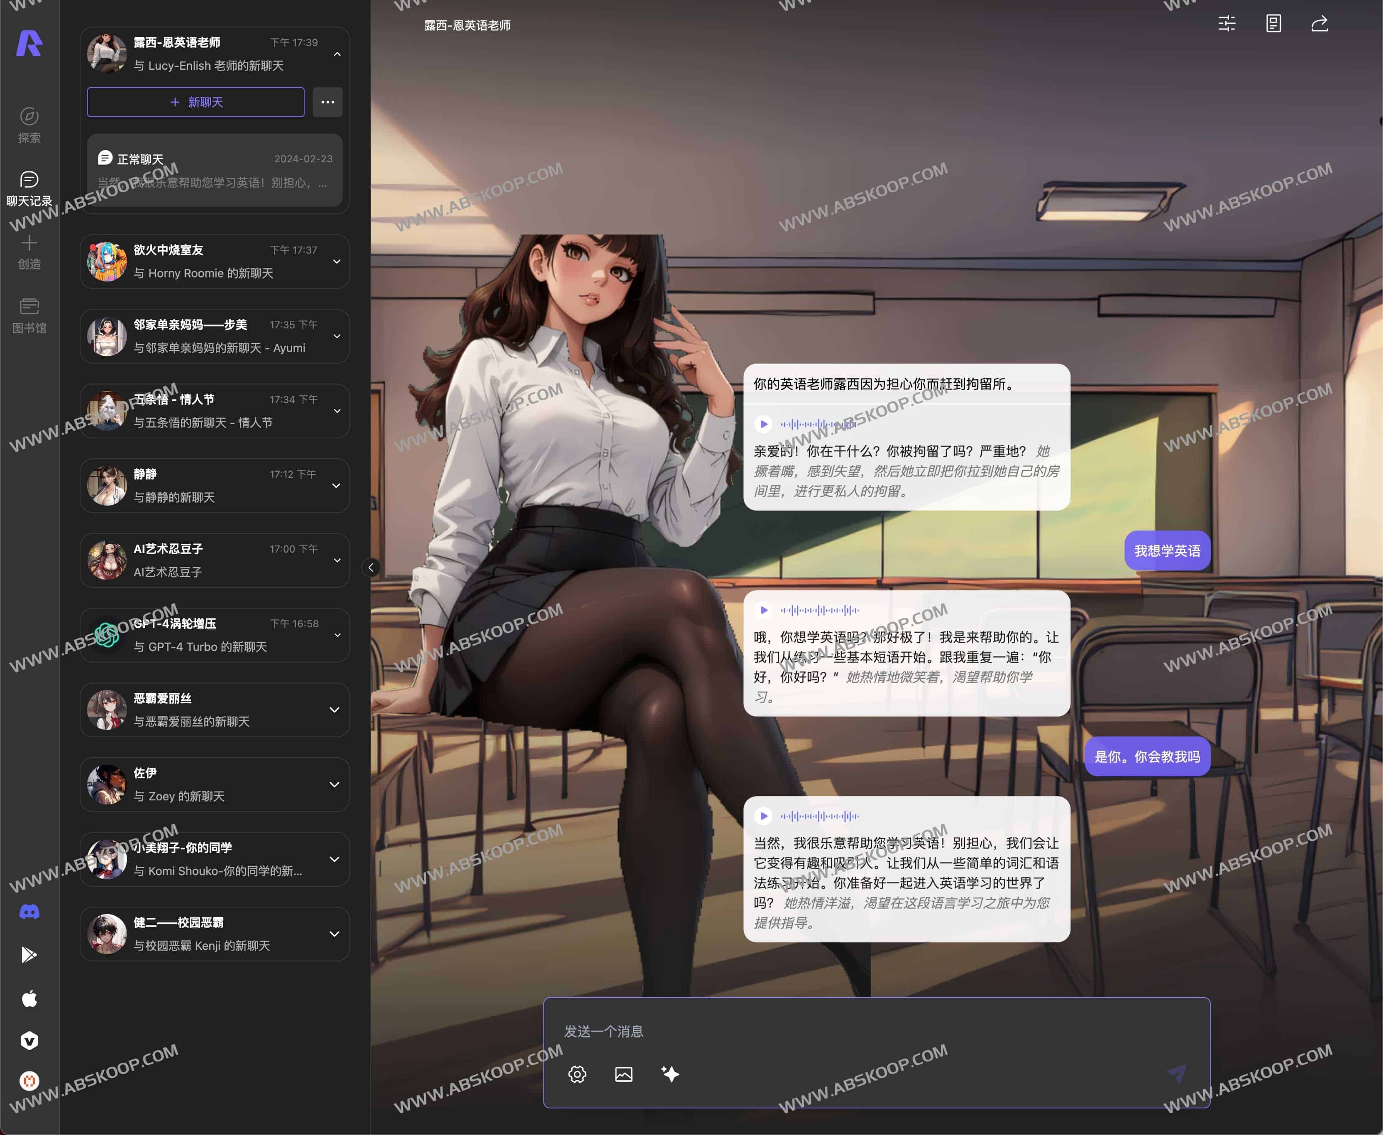Open the gear settings in message box

[577, 1074]
